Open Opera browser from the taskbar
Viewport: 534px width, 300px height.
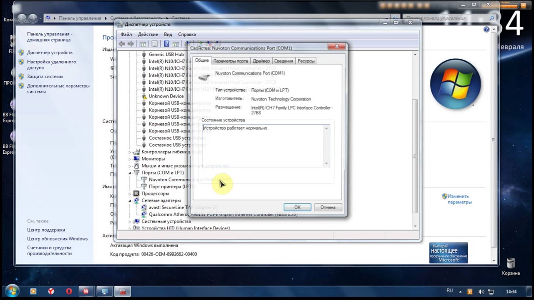click(69, 291)
